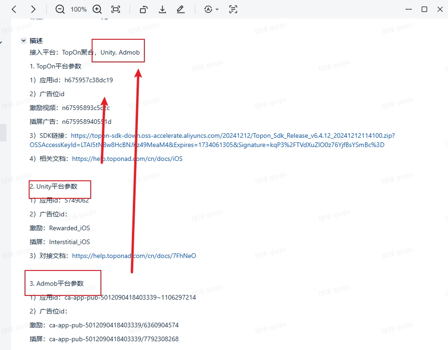448x350 pixels.
Task: Maximize the viewer window
Action: tap(424, 9)
